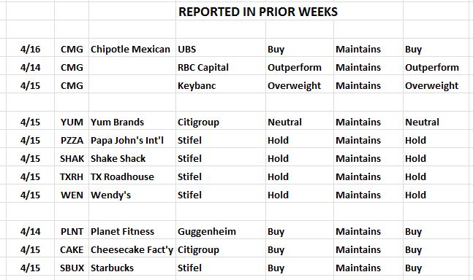Viewport: 473px width, 280px height.
Task: Click the Planet Fitness cell
Action: point(132,231)
